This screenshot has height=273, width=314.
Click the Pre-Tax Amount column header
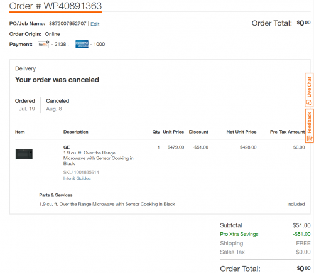[x=287, y=132]
